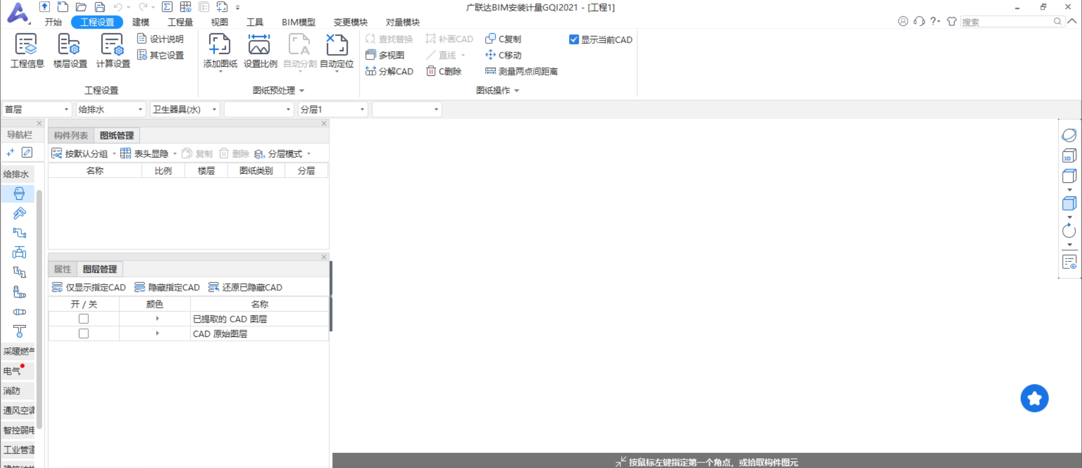Viewport: 1082px width, 468px height.
Task: Click the navigation bar vertical scrollbar
Action: pyautogui.click(x=39, y=309)
